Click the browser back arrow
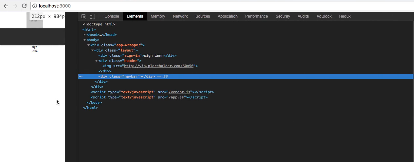414x162 pixels. pyautogui.click(x=6, y=6)
